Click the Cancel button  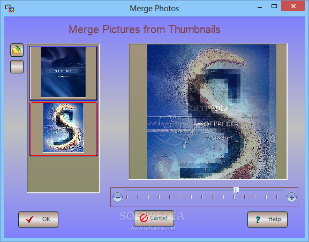[154, 218]
